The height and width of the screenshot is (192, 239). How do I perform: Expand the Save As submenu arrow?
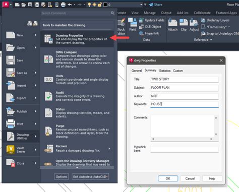(x=36, y=73)
